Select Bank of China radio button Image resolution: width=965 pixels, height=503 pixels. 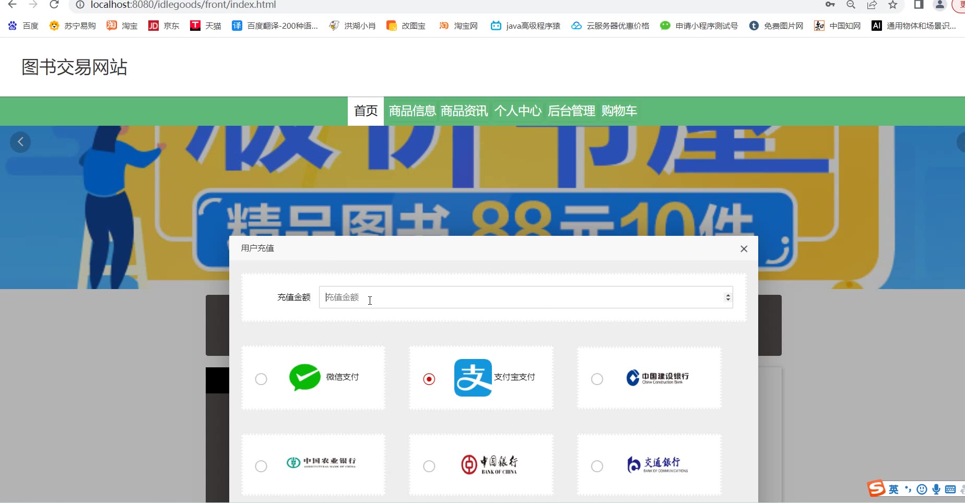pyautogui.click(x=429, y=466)
